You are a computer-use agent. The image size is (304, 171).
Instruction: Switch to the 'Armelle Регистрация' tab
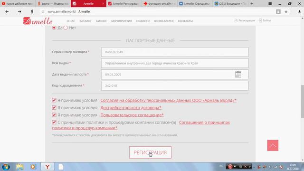click(124, 3)
